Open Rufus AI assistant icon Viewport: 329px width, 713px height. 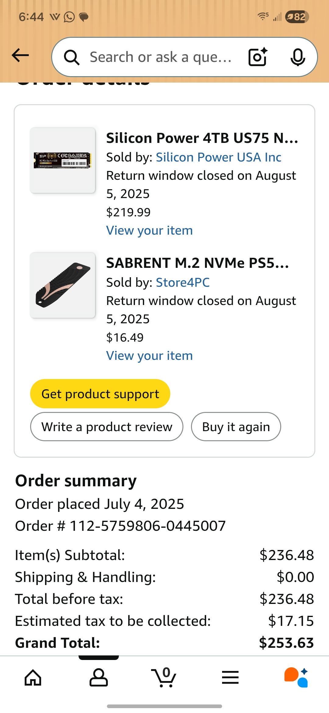tap(296, 678)
